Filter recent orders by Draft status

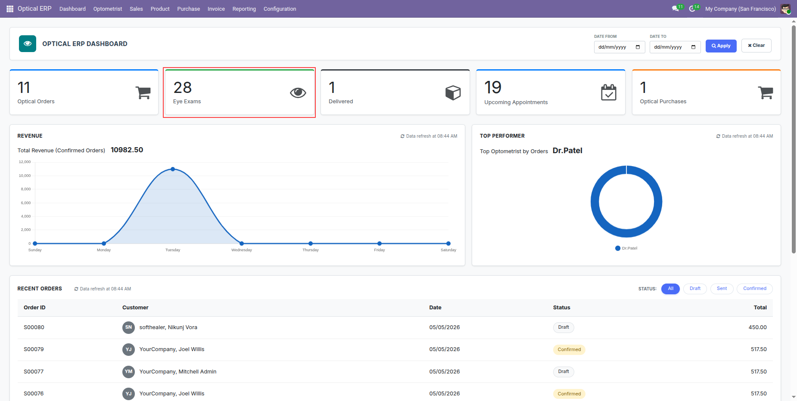pyautogui.click(x=695, y=289)
